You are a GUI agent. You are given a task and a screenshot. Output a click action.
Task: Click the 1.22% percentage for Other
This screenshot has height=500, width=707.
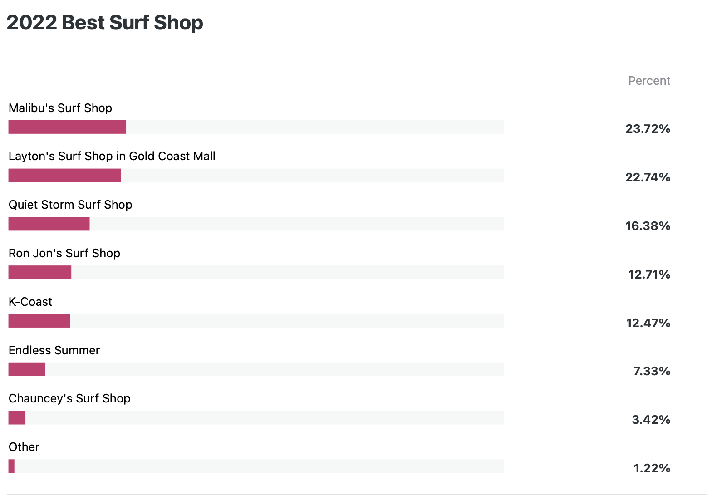click(652, 468)
